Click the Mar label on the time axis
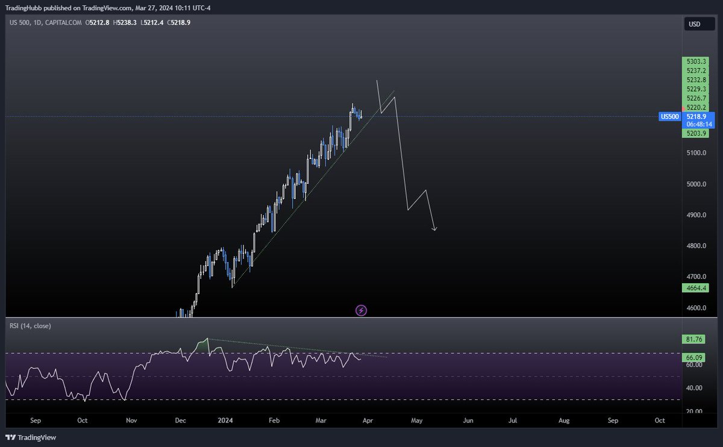Image resolution: width=723 pixels, height=447 pixels. coord(321,420)
